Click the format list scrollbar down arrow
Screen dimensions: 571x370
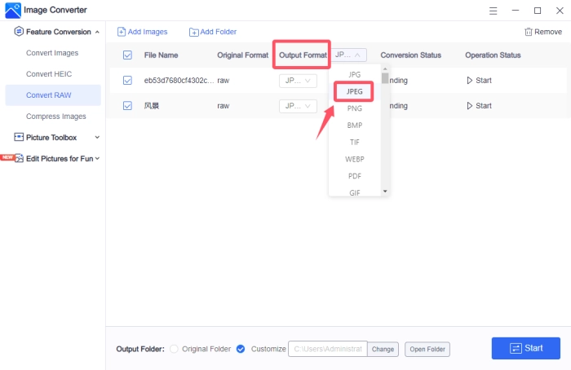point(385,191)
